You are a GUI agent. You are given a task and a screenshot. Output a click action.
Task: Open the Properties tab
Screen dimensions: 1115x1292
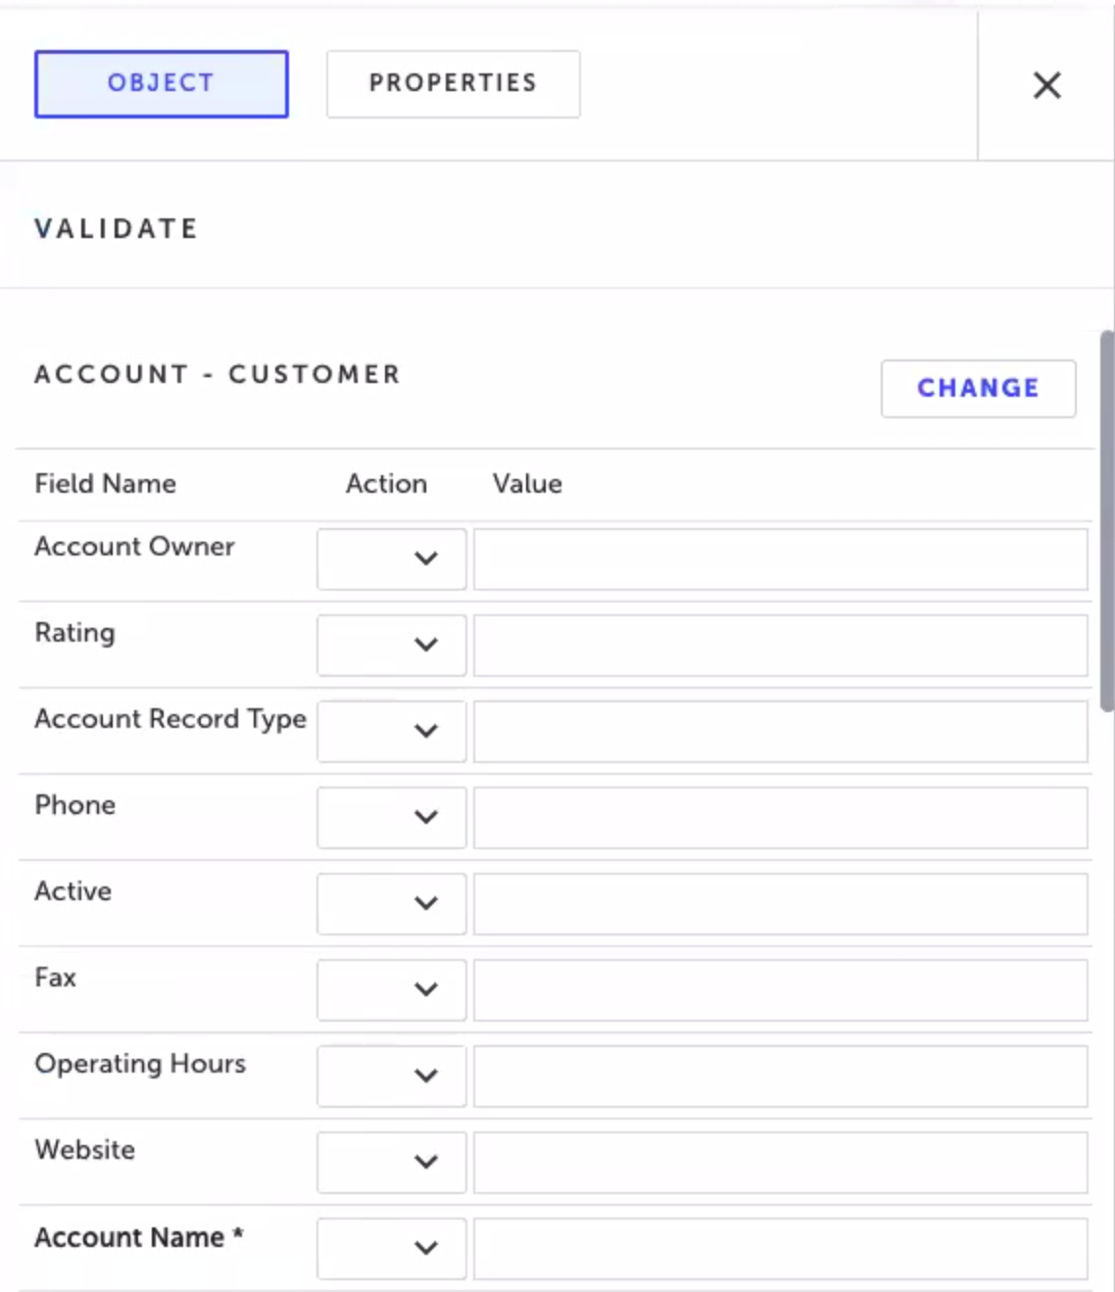point(453,84)
